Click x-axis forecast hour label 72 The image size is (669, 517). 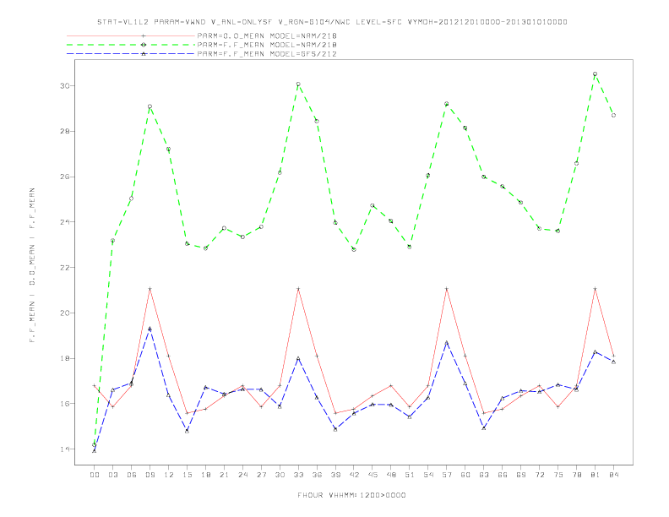pyautogui.click(x=539, y=475)
